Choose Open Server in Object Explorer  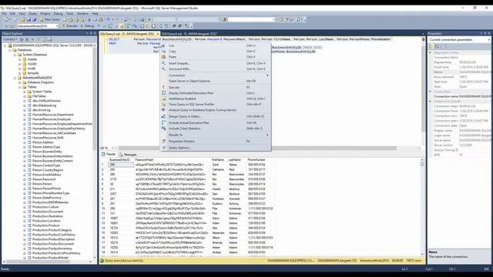tap(216, 81)
